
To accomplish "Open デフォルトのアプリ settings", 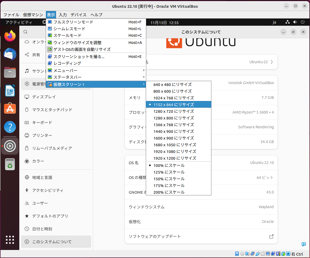I will pos(56,216).
